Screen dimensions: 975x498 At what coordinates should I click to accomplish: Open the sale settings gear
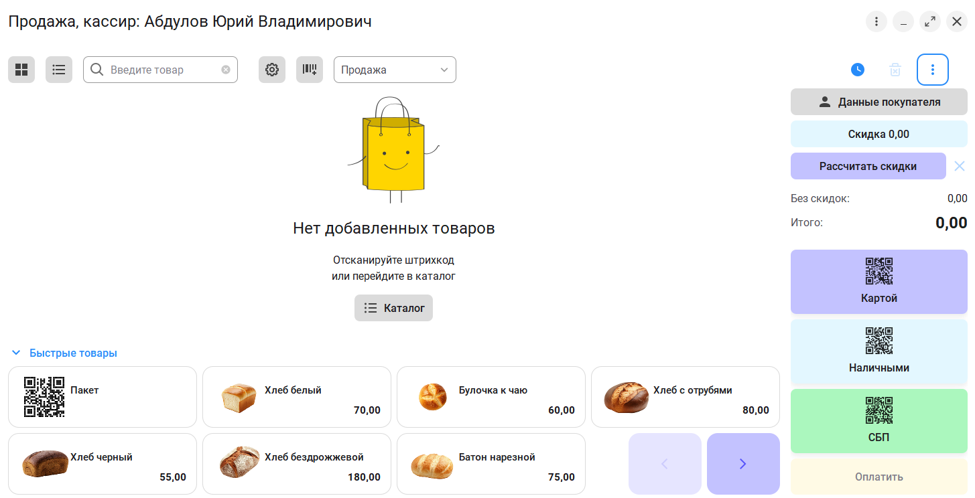(272, 70)
